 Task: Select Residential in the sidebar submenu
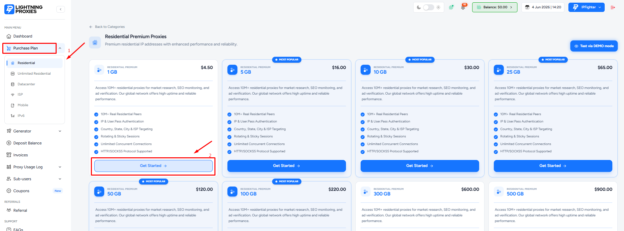pyautogui.click(x=35, y=63)
